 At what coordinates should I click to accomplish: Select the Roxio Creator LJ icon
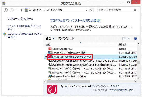[50, 49]
